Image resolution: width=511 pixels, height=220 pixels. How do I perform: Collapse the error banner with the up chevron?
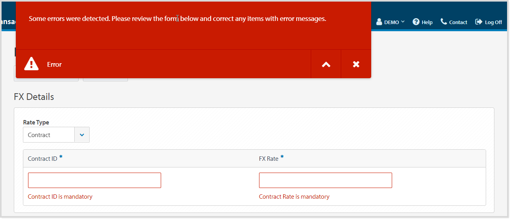tap(326, 64)
